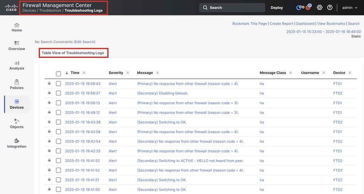The width and height of the screenshot is (364, 194).
Task: Drill down arrow for 19:59:43 log row
Action: 49,84
